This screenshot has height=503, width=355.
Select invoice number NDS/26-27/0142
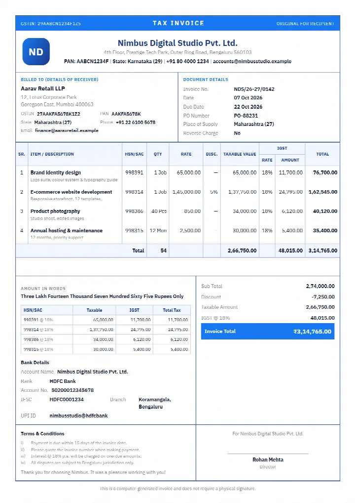[254, 89]
